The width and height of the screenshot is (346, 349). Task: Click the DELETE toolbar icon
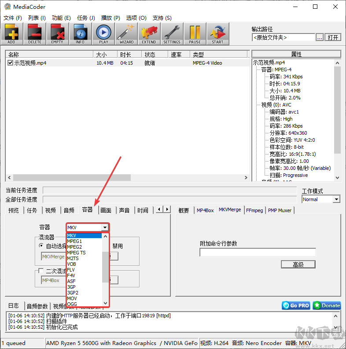35,34
